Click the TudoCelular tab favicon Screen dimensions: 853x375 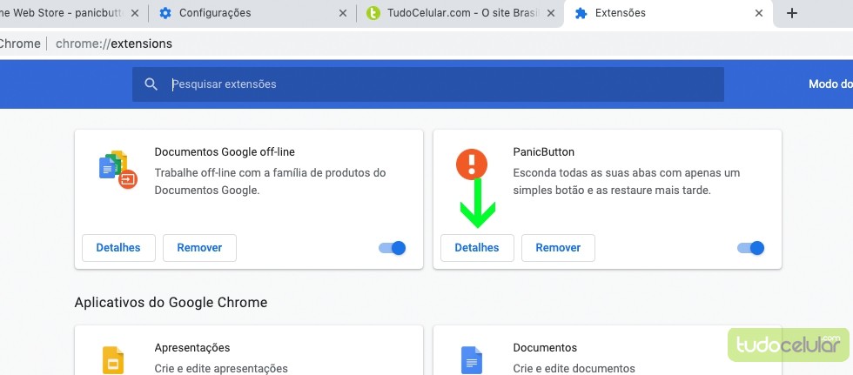(x=373, y=13)
